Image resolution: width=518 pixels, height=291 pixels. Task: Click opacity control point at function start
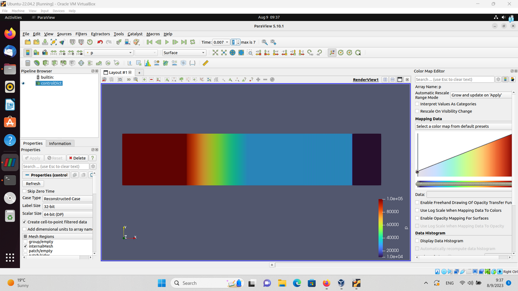tap(417, 172)
